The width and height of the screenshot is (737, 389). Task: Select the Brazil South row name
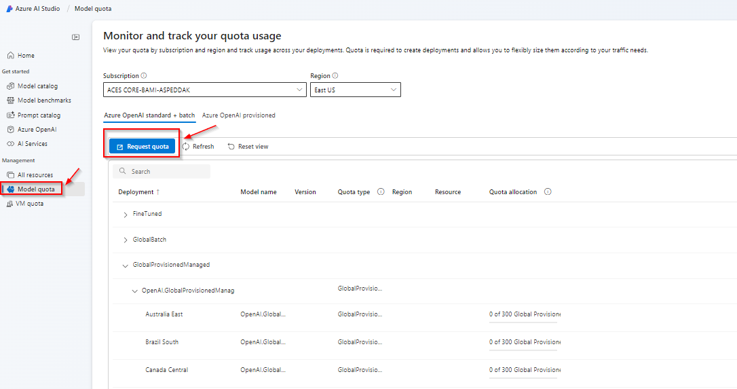[162, 342]
